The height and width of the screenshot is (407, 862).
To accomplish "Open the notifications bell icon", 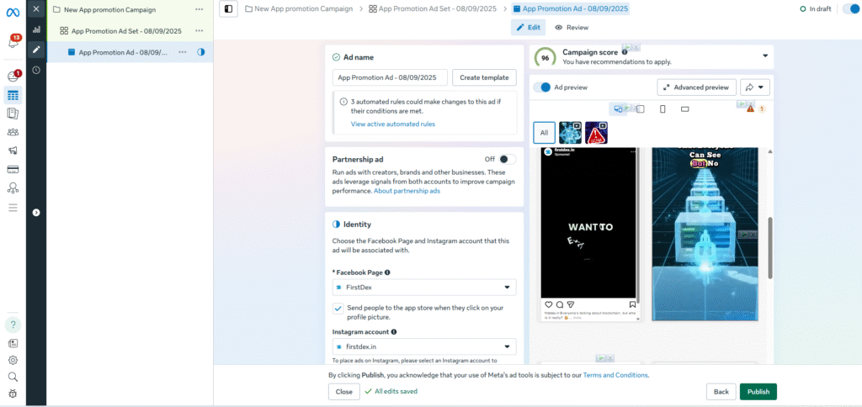I will click(x=13, y=42).
